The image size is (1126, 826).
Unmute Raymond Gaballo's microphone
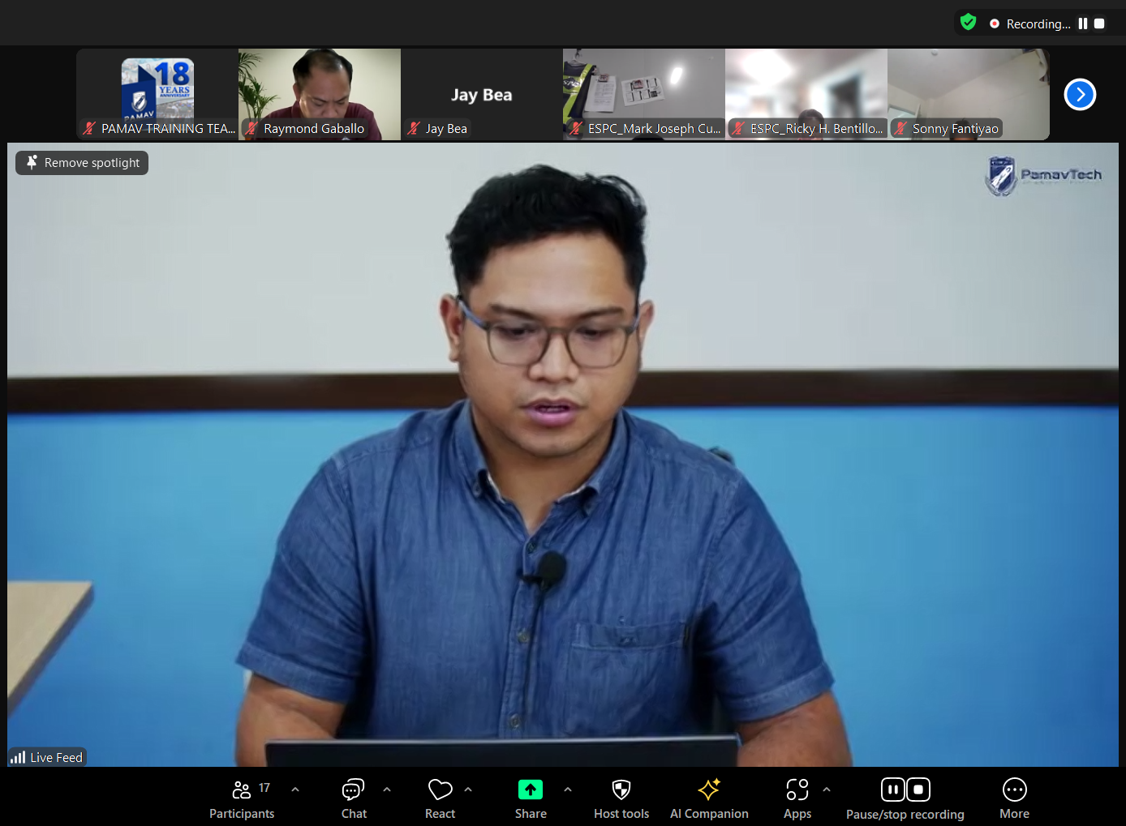pos(252,128)
